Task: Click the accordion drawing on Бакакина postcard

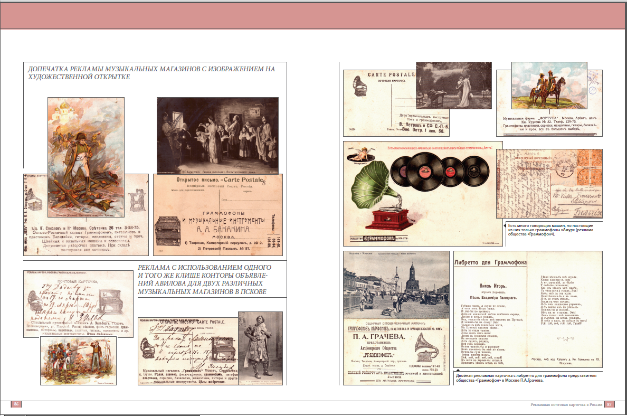Action: [168, 231]
